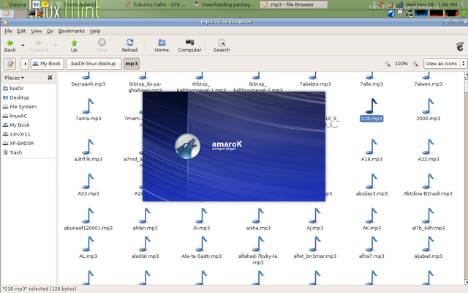Click the aljubail.mp3 file name
The height and width of the screenshot is (293, 468).
click(428, 256)
